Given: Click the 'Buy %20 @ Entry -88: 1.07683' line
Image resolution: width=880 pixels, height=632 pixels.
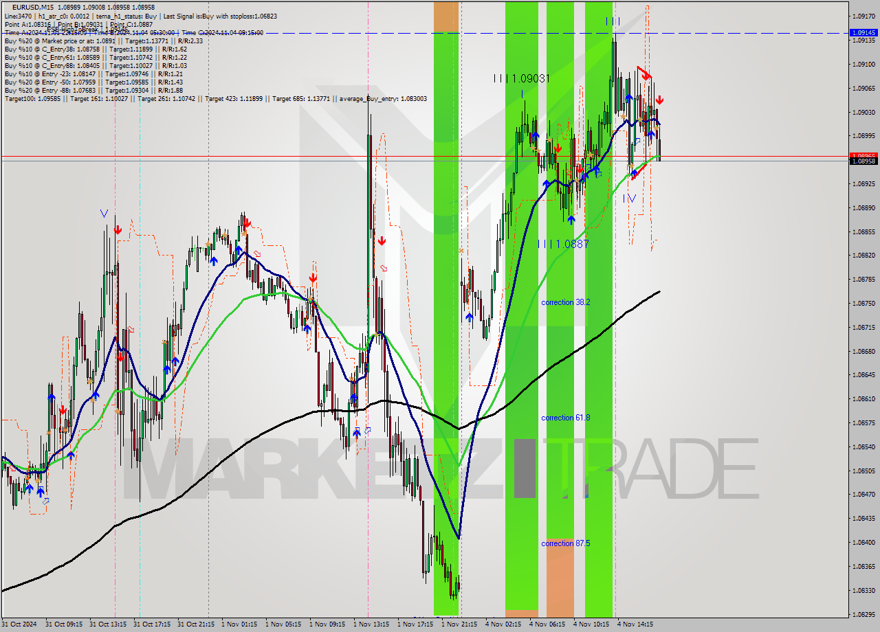Looking at the screenshot, I should tap(93, 91).
